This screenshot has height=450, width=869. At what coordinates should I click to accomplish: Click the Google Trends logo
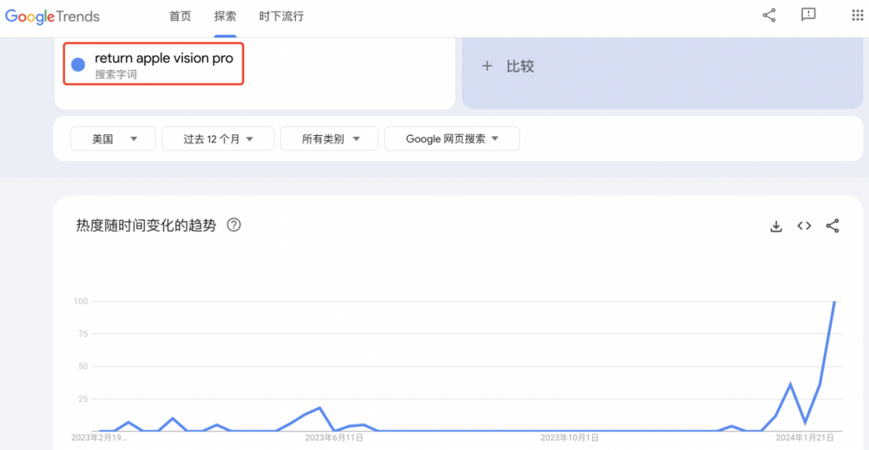coord(52,16)
